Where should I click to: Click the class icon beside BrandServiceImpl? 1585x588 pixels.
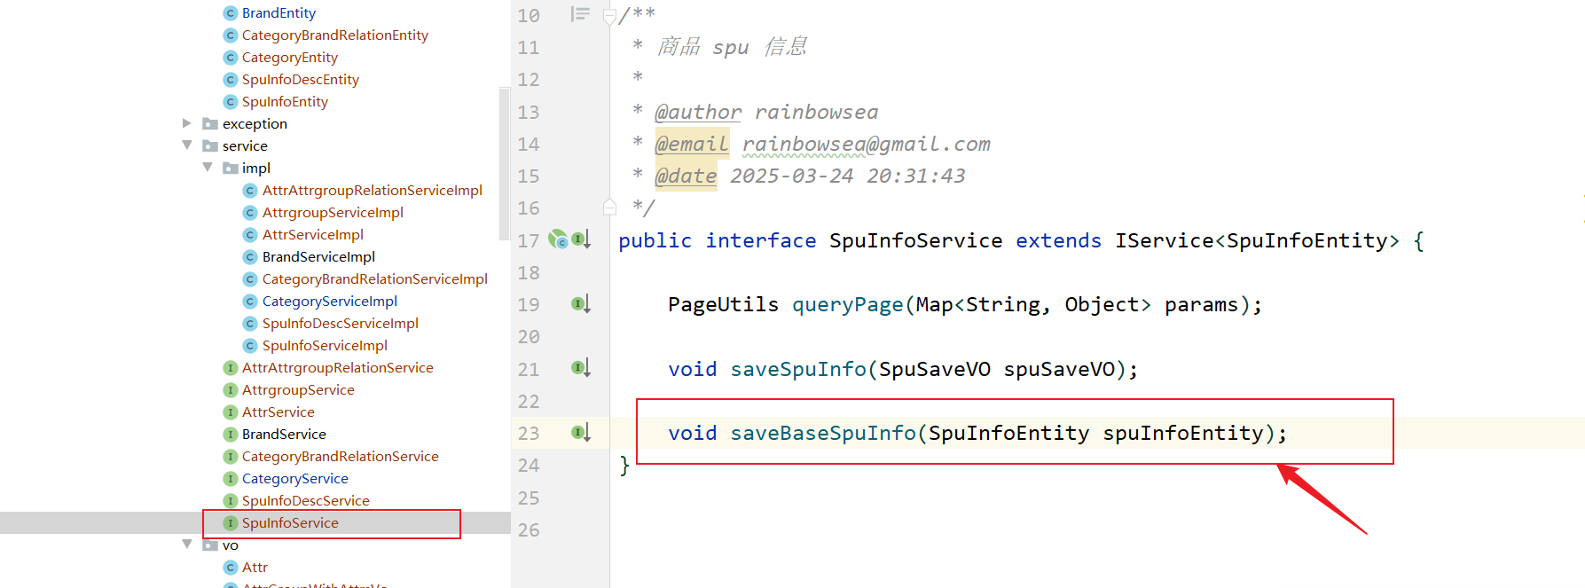pyautogui.click(x=250, y=257)
